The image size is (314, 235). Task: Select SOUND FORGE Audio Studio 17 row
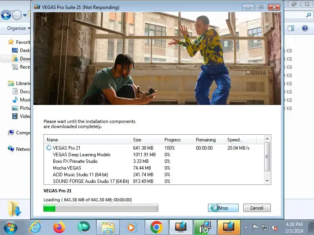pyautogui.click(x=153, y=181)
